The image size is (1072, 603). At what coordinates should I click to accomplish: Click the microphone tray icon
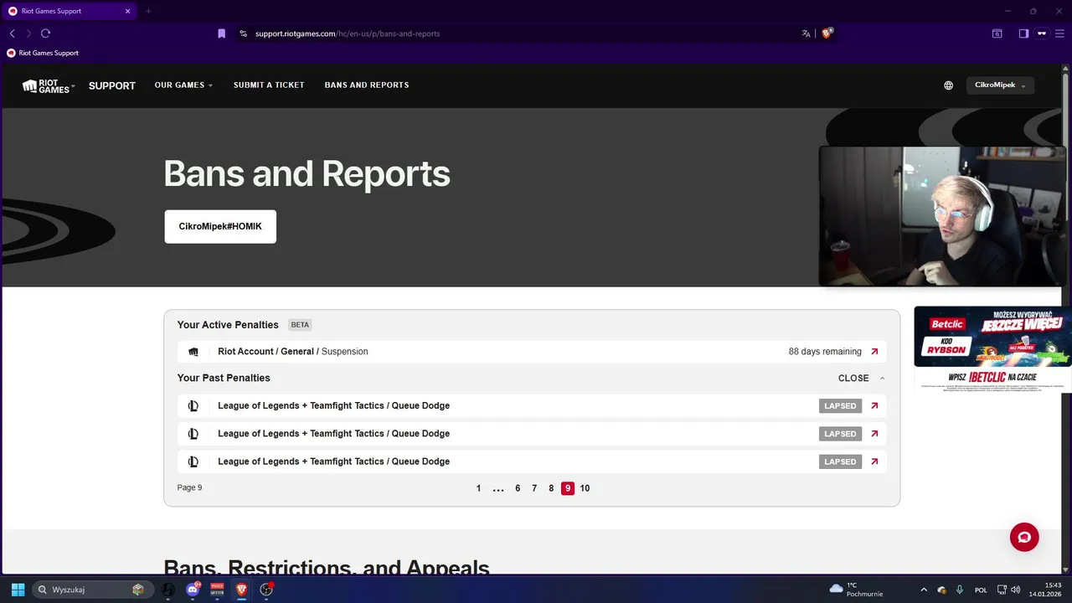tap(960, 590)
